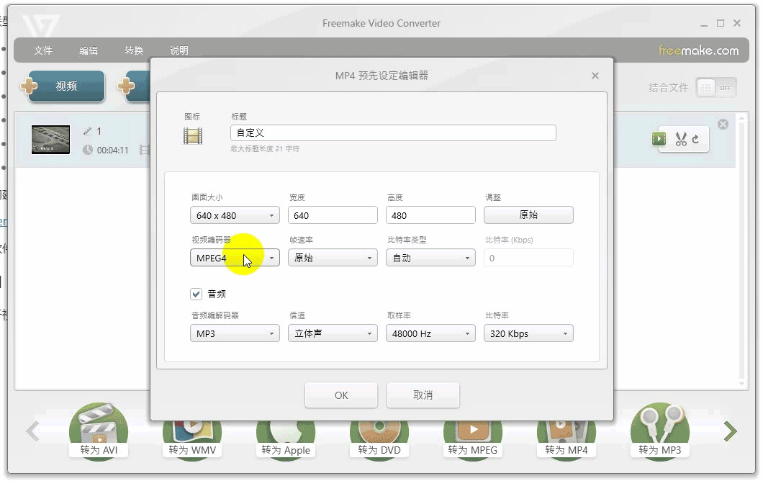The image size is (763, 481).
Task: Open the 画面大小 640 x 480 dropdown
Action: pyautogui.click(x=235, y=215)
